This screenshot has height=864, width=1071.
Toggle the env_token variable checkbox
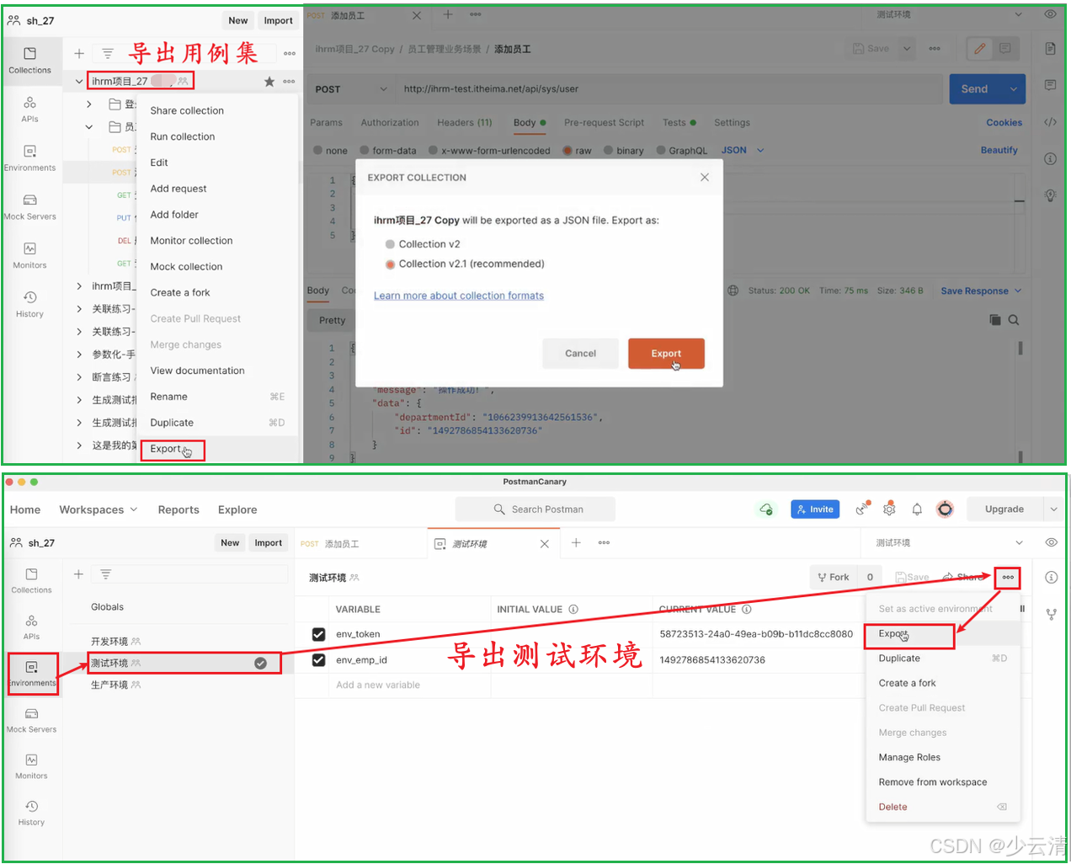[x=318, y=634]
